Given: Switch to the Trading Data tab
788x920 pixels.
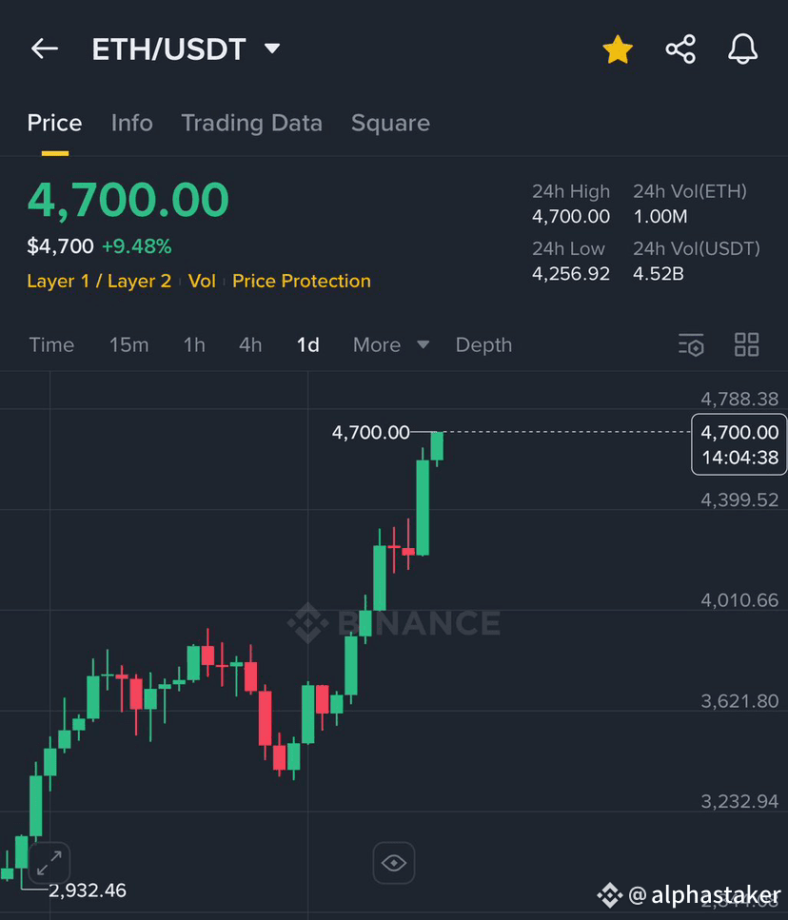Looking at the screenshot, I should pos(251,124).
